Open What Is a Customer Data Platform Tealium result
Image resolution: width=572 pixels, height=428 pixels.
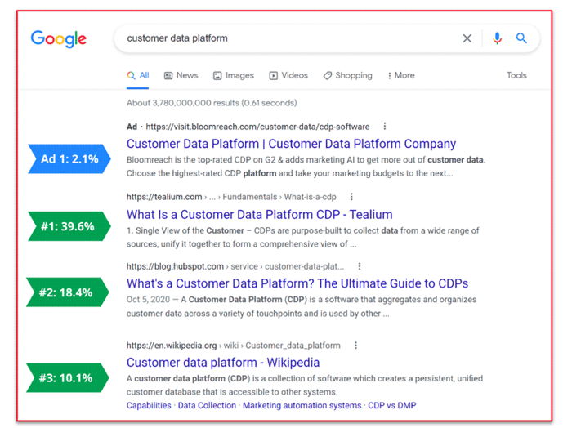(259, 214)
